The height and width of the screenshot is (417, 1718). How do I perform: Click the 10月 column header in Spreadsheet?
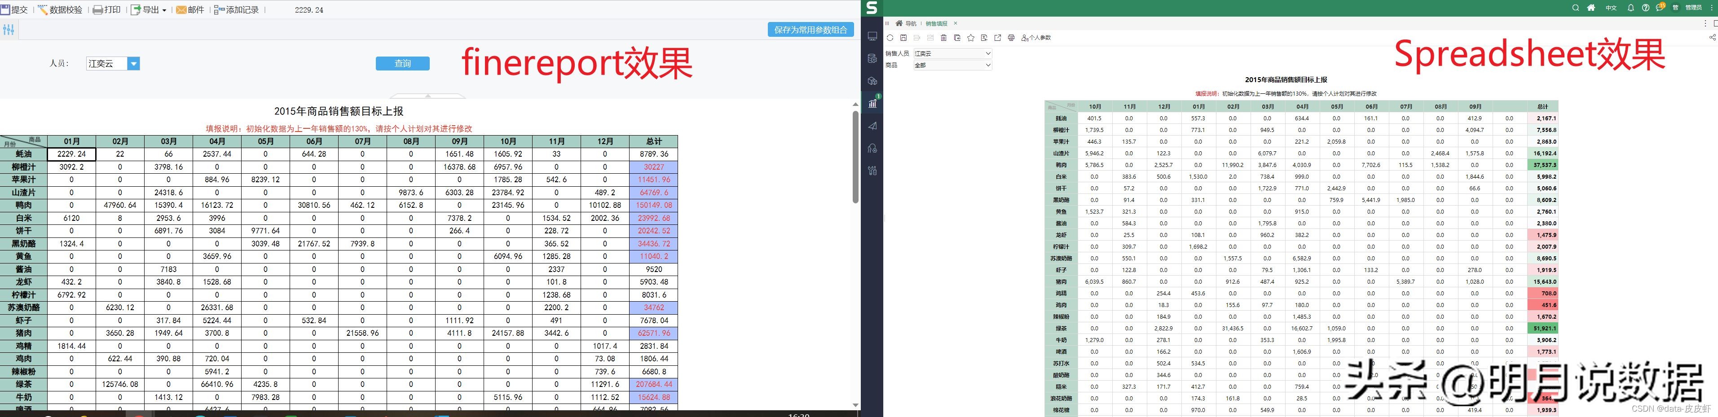[x=1094, y=107]
